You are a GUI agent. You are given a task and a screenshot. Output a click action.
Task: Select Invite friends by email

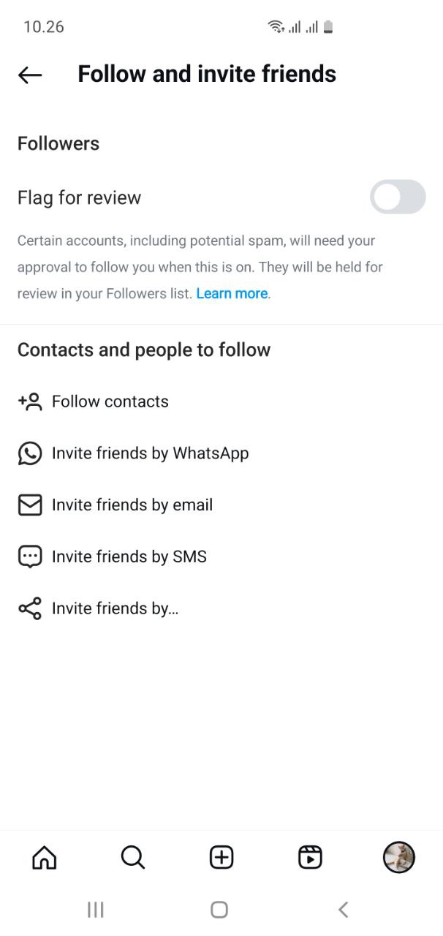221,505
